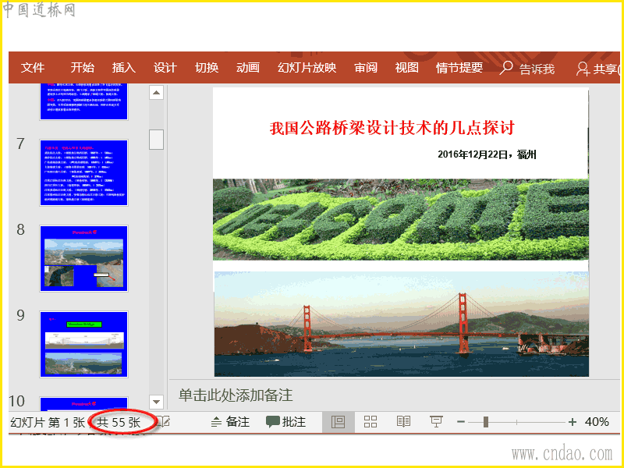Screen dimensions: 624x468
Task: Open Reading view icon
Action: pos(403,422)
